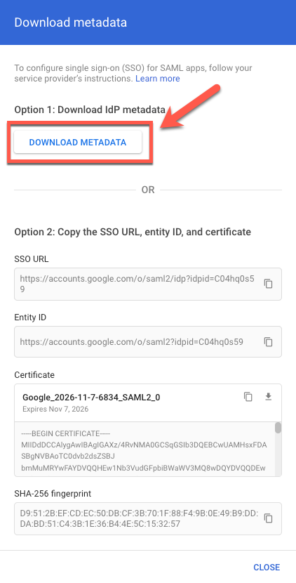Image resolution: width=296 pixels, height=583 pixels.
Task: Copy the SHA-256 fingerprint
Action: click(268, 518)
